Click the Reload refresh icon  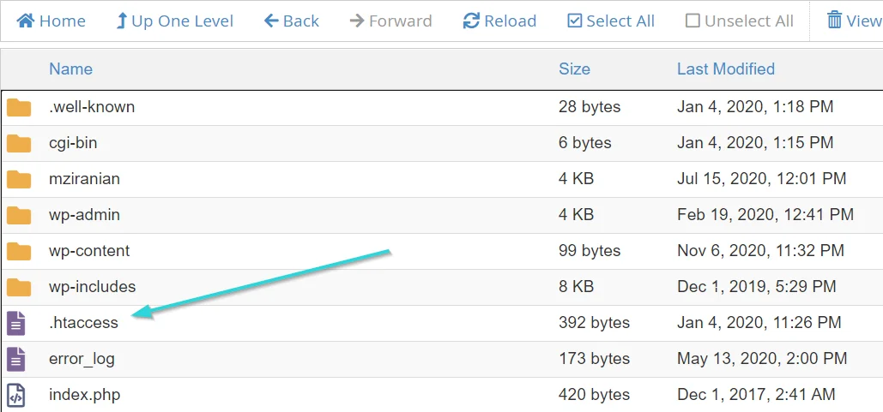click(x=471, y=21)
